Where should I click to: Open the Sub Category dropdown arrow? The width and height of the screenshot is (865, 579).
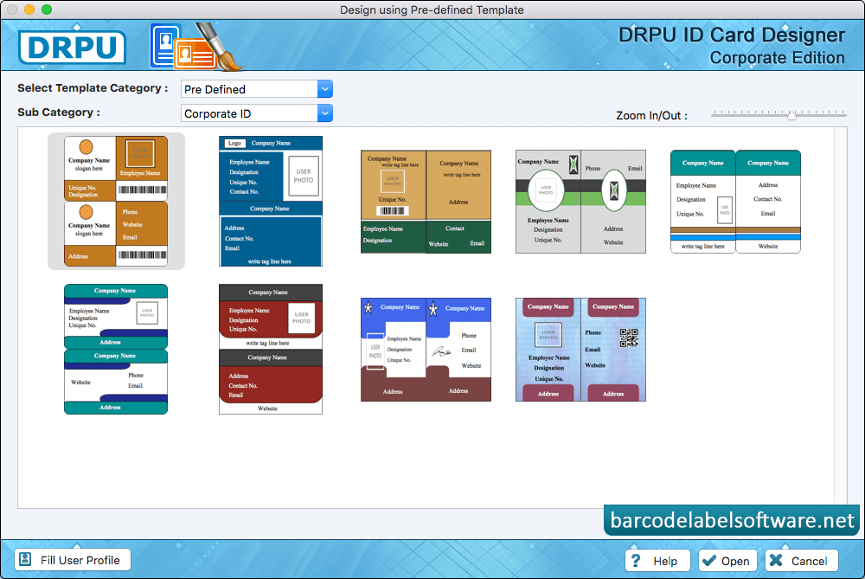[x=325, y=113]
